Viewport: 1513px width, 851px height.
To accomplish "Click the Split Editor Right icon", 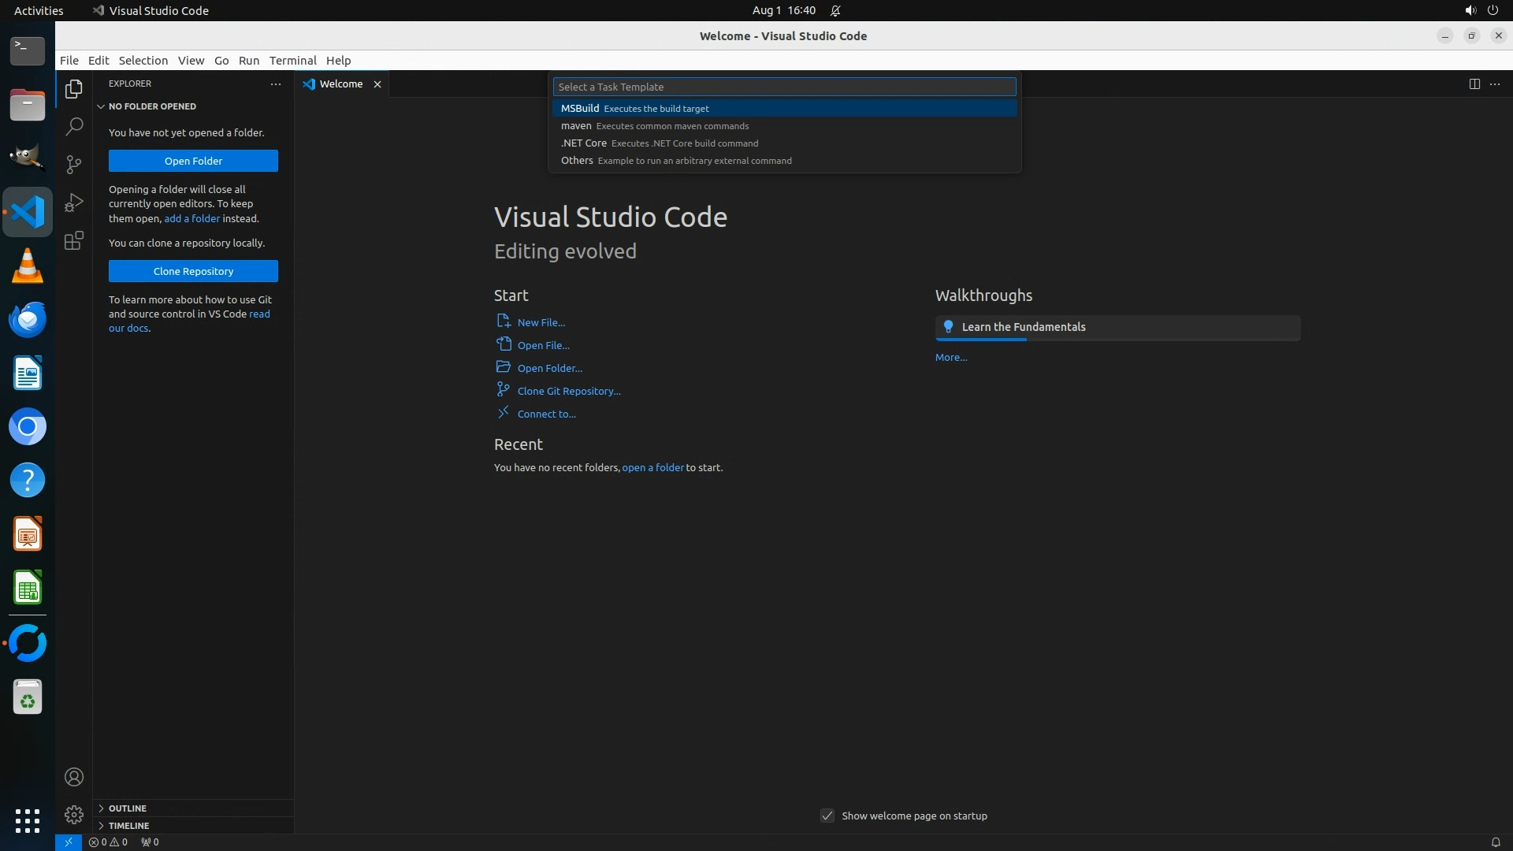I will coord(1474,84).
